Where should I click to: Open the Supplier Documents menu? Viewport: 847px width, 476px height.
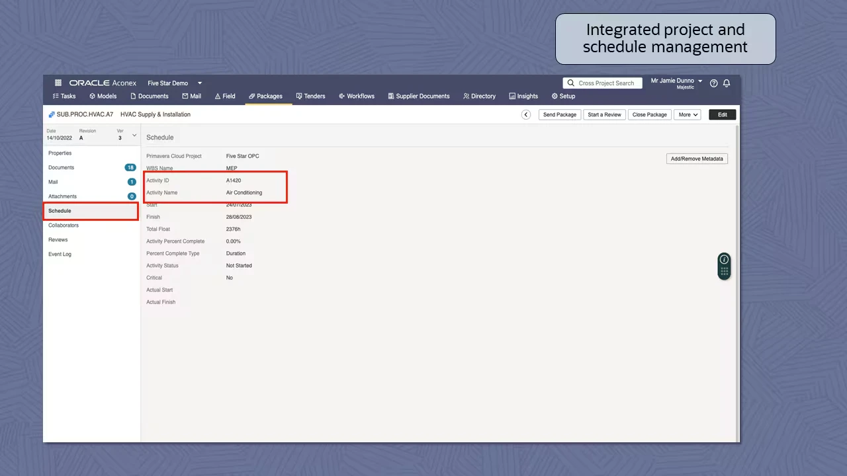[x=418, y=96]
